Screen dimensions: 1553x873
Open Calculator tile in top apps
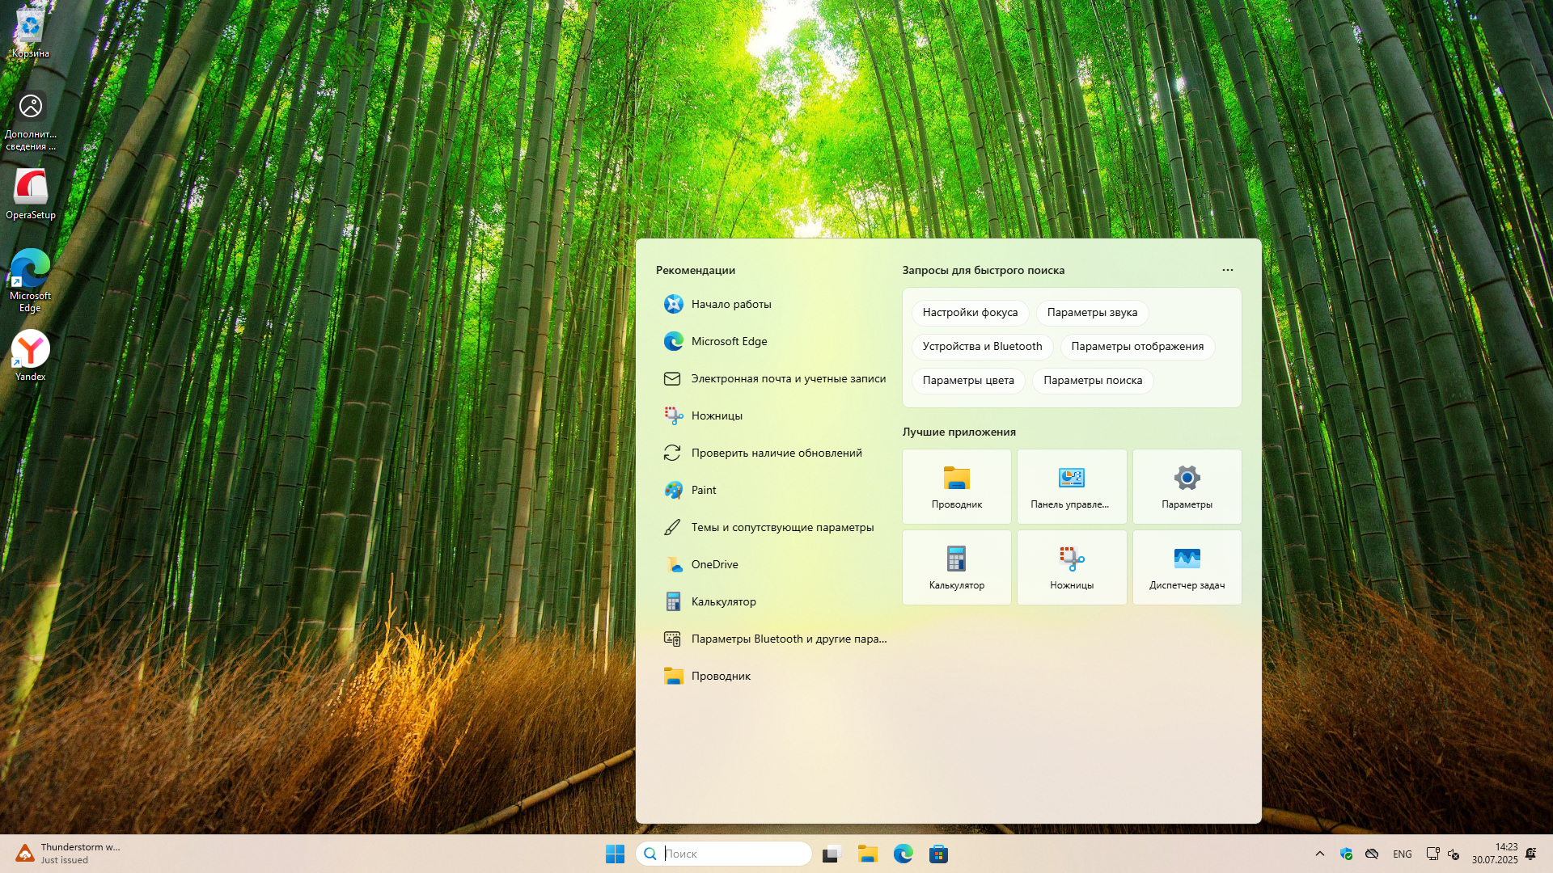point(956,567)
